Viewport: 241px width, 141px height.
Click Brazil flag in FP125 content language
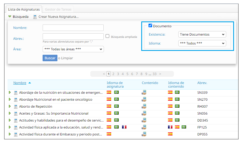184,127
